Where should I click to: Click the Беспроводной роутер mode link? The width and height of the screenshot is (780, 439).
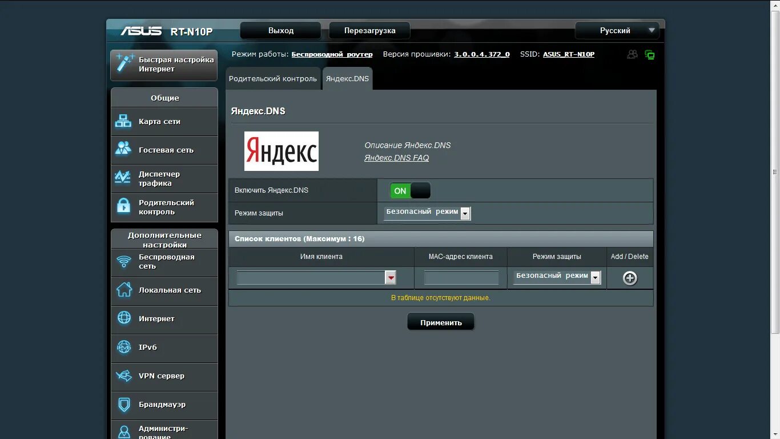click(332, 54)
